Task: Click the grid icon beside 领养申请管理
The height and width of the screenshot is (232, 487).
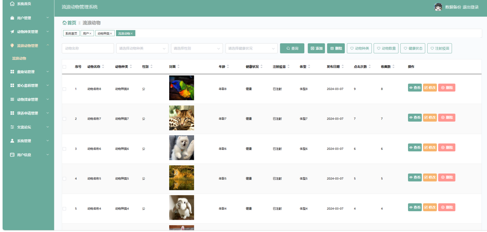Action: pyautogui.click(x=12, y=113)
